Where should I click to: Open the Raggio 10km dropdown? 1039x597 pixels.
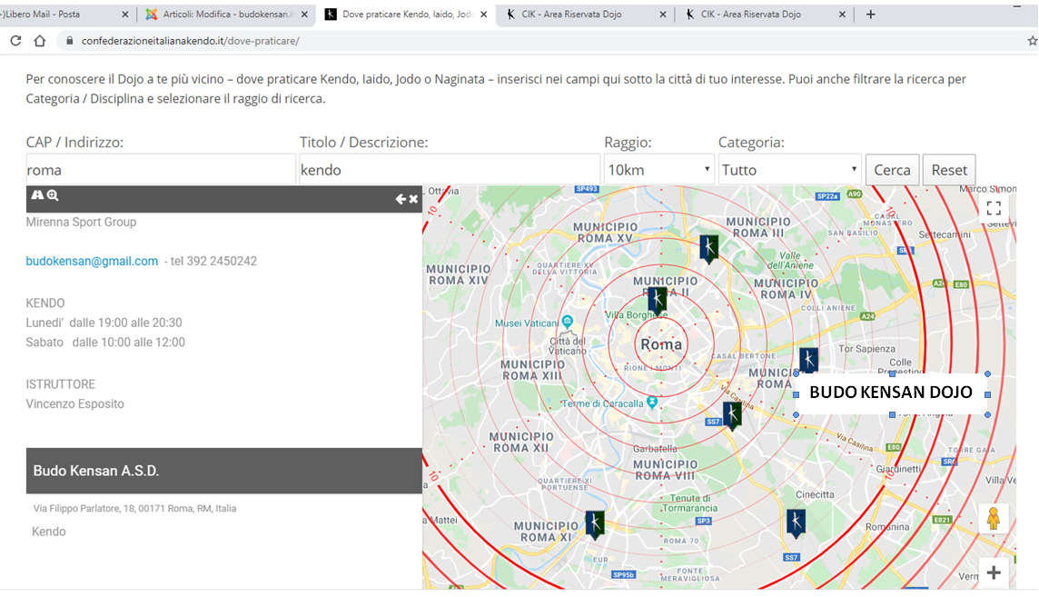point(658,170)
